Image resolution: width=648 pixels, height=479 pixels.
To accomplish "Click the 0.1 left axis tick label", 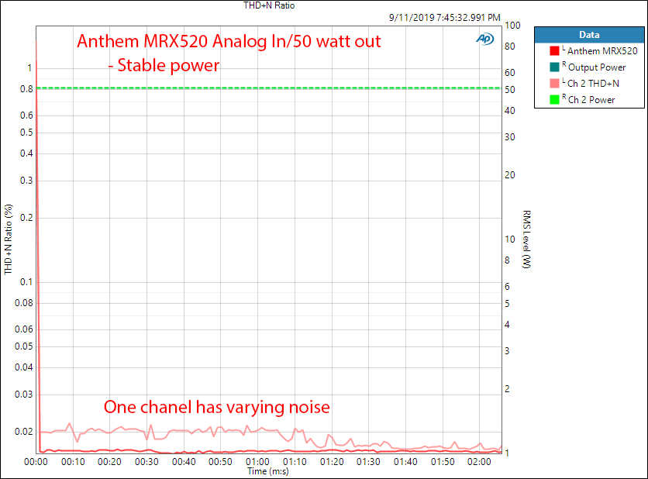I will [x=26, y=282].
